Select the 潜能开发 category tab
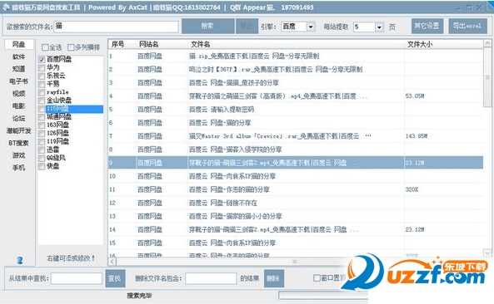 [19, 130]
